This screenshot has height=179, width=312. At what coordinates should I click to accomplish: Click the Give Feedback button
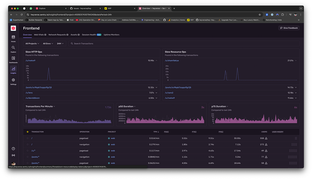289,28
